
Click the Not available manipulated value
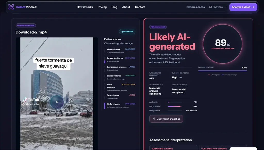pyautogui.click(x=192, y=111)
